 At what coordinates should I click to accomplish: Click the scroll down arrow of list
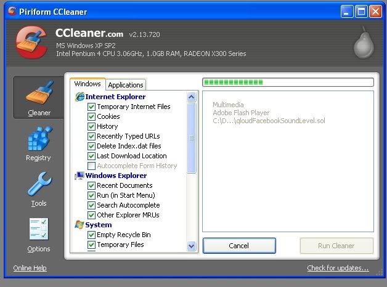point(192,246)
